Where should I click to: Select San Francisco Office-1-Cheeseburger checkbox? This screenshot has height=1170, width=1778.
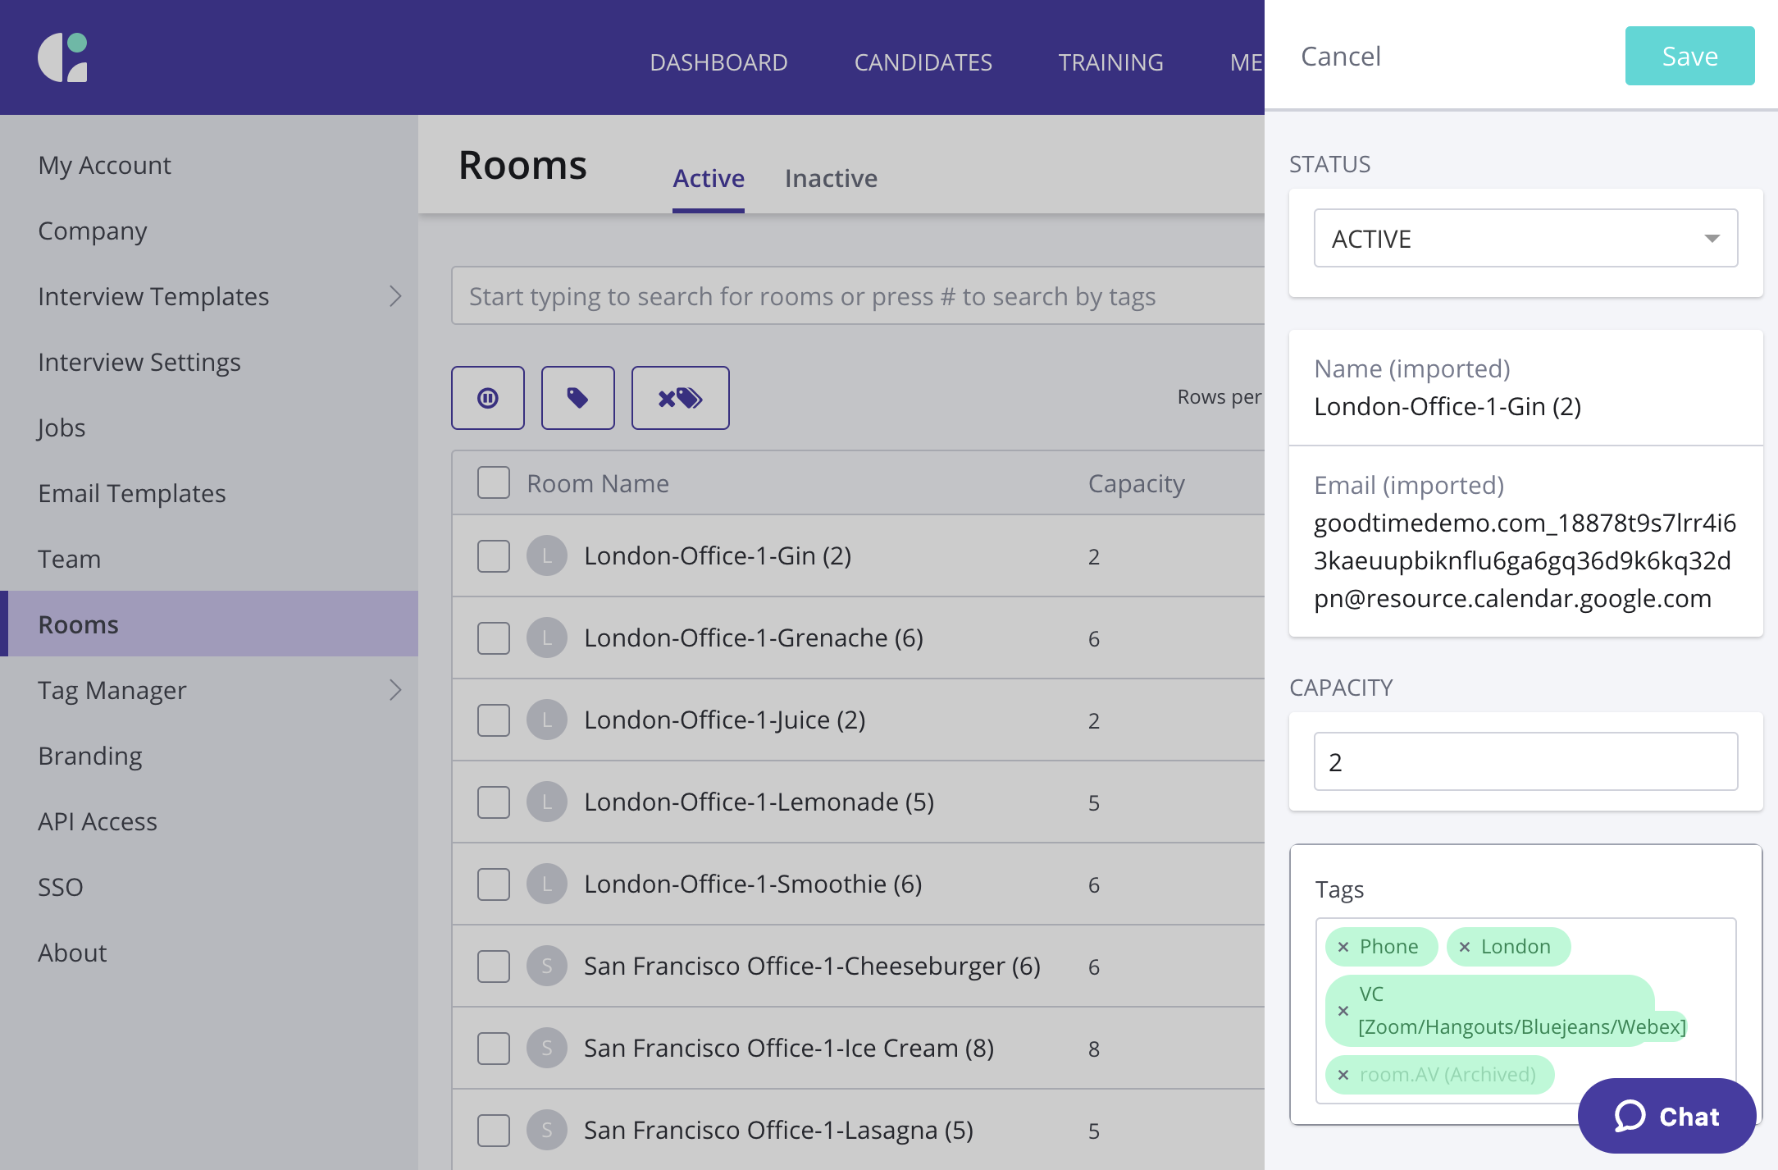click(x=494, y=967)
